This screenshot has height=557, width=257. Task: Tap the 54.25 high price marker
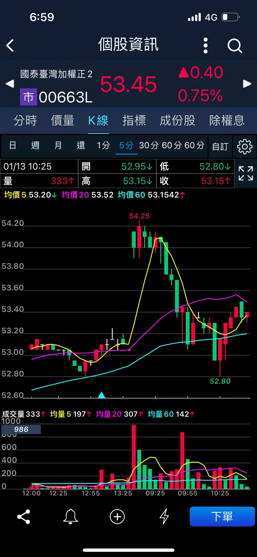(139, 216)
